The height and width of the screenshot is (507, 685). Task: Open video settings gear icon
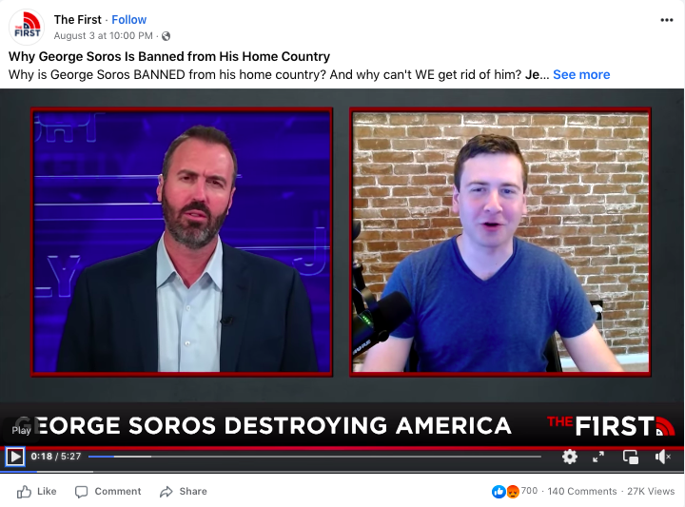569,457
